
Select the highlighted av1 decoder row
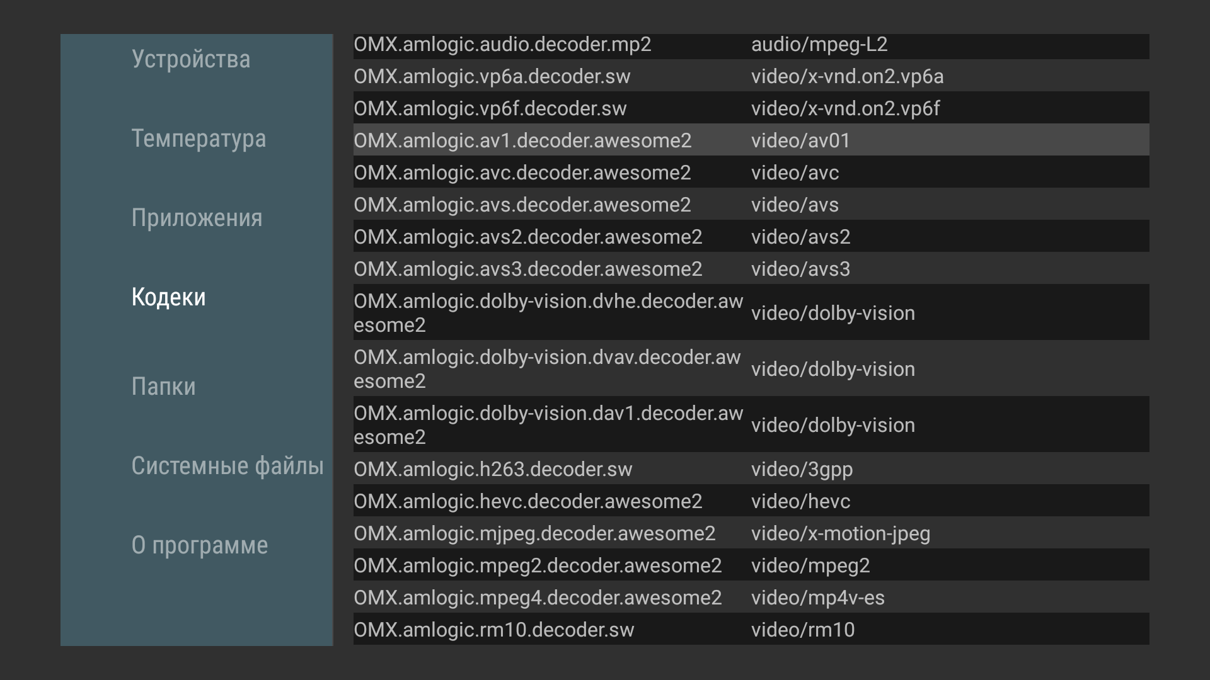750,140
